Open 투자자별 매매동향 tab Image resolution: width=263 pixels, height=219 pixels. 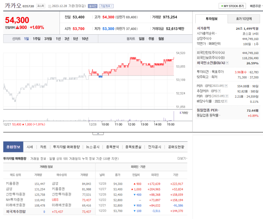tap(66, 147)
